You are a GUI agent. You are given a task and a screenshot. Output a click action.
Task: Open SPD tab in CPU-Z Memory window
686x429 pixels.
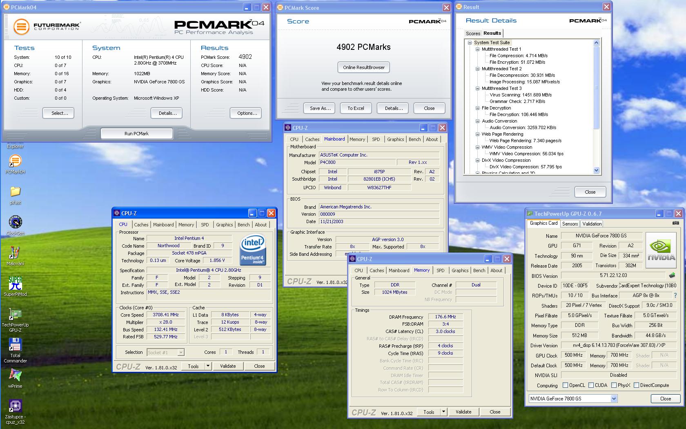pos(441,270)
